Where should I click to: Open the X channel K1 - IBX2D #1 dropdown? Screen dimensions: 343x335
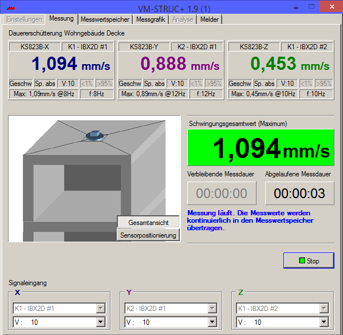point(60,309)
